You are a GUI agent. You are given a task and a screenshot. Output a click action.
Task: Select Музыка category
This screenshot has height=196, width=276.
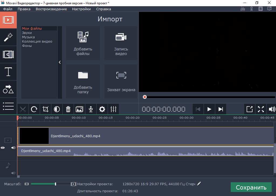[x=39, y=37]
